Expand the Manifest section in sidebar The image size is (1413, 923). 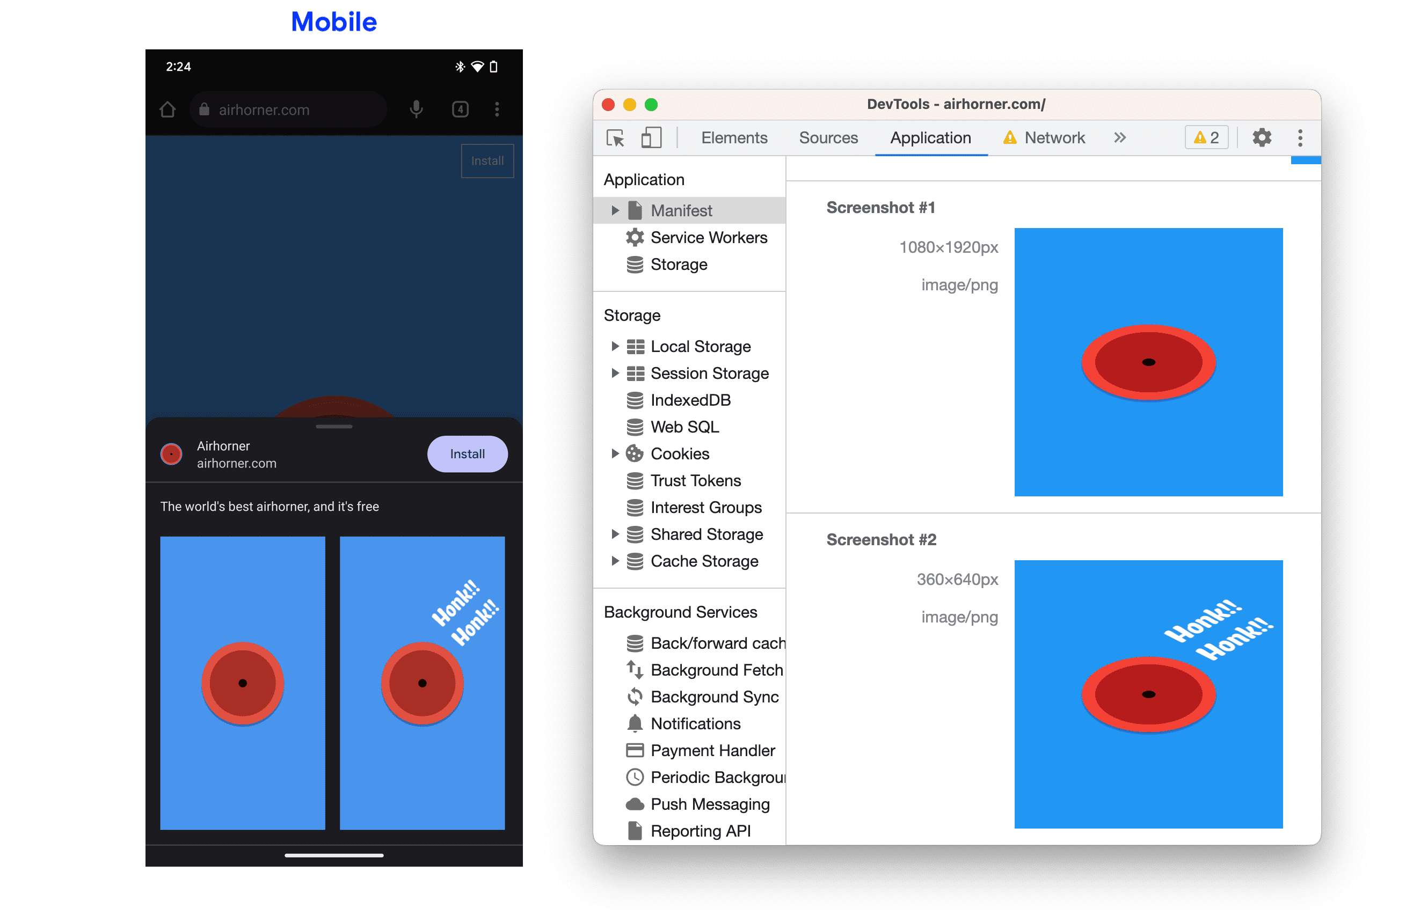[x=614, y=210]
